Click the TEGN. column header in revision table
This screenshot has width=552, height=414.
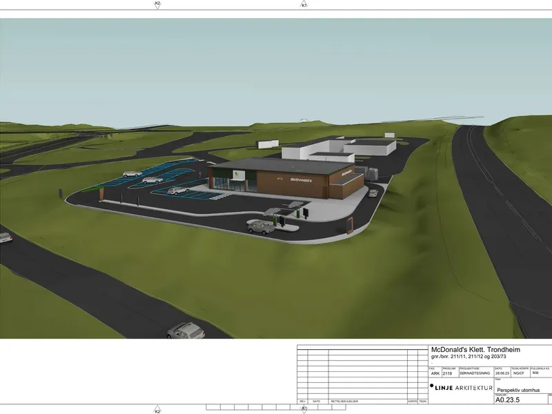coord(423,402)
